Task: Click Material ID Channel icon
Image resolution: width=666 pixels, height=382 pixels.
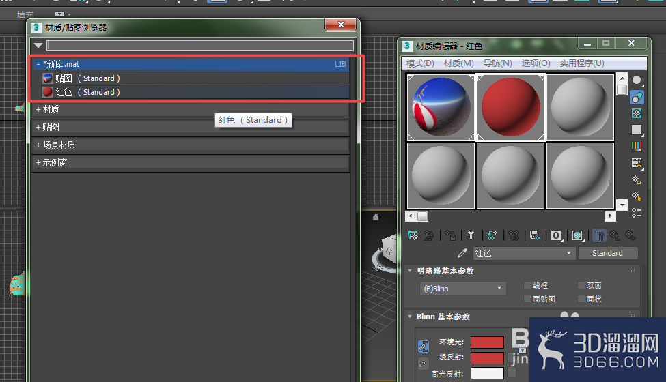Action: (556, 235)
